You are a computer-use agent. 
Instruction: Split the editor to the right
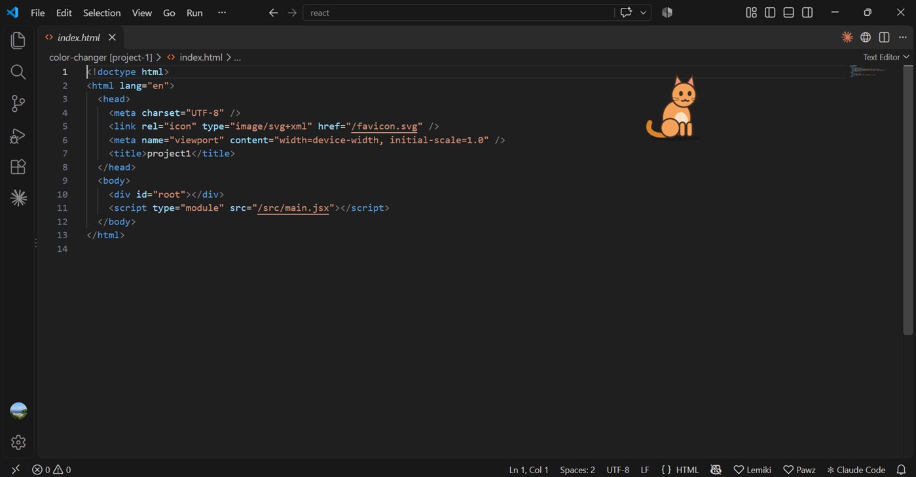[884, 37]
